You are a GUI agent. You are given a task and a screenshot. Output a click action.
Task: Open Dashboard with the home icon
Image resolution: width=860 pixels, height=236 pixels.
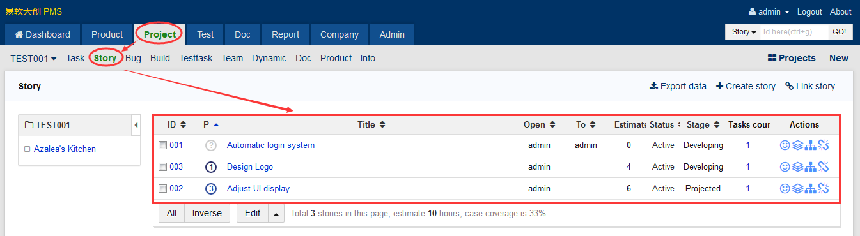(42, 34)
